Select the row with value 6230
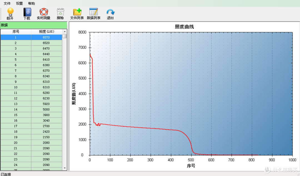The image size is (300, 176). tap(31, 98)
